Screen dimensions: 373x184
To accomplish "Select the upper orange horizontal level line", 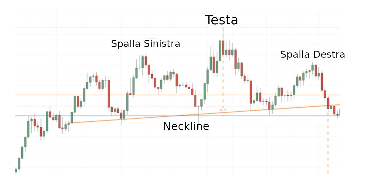I will 41,95.
